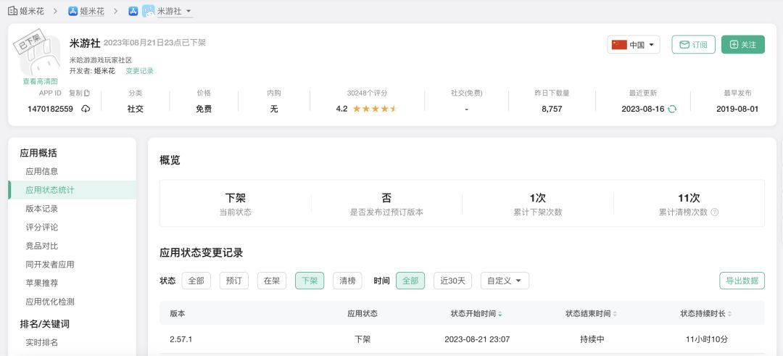Click the download icon beside 1470182559

[x=86, y=109]
